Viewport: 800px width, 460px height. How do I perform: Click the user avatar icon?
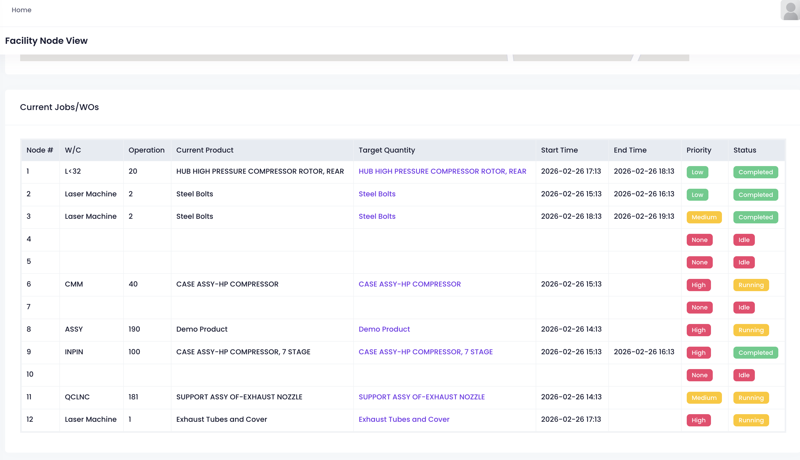pos(790,10)
